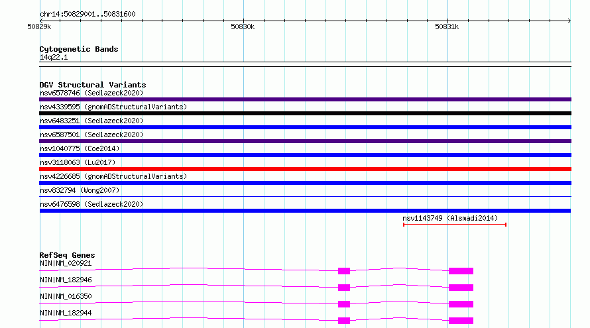Open variant nsv4226685 (gnomADStructuralVariants) label

[x=113, y=176]
